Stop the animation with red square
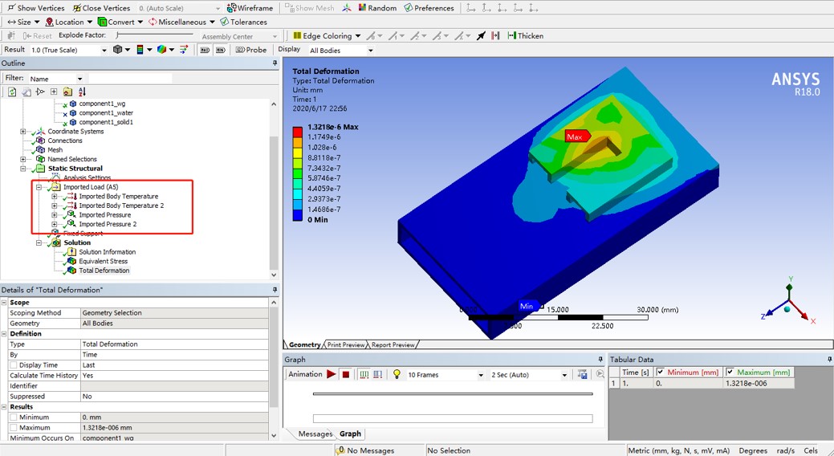The width and height of the screenshot is (834, 456). pos(346,375)
